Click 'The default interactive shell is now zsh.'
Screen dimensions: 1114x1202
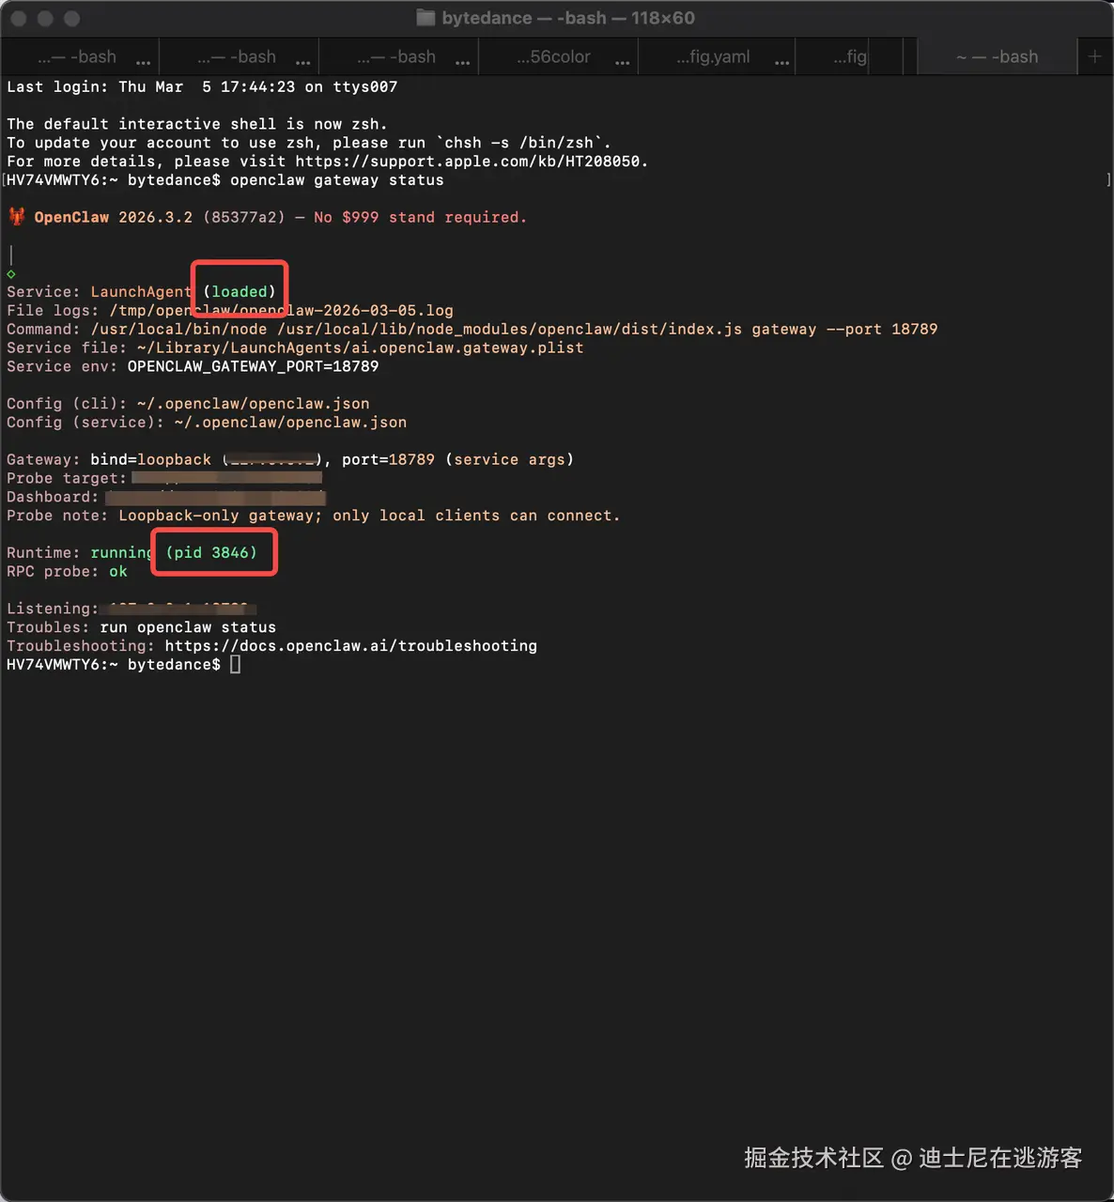(x=196, y=124)
